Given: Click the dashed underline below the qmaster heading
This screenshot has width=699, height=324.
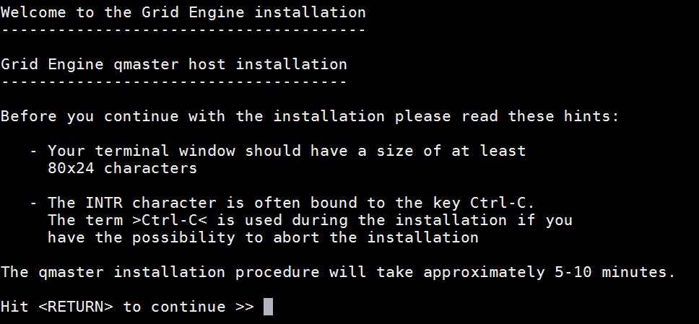Looking at the screenshot, I should (174, 82).
